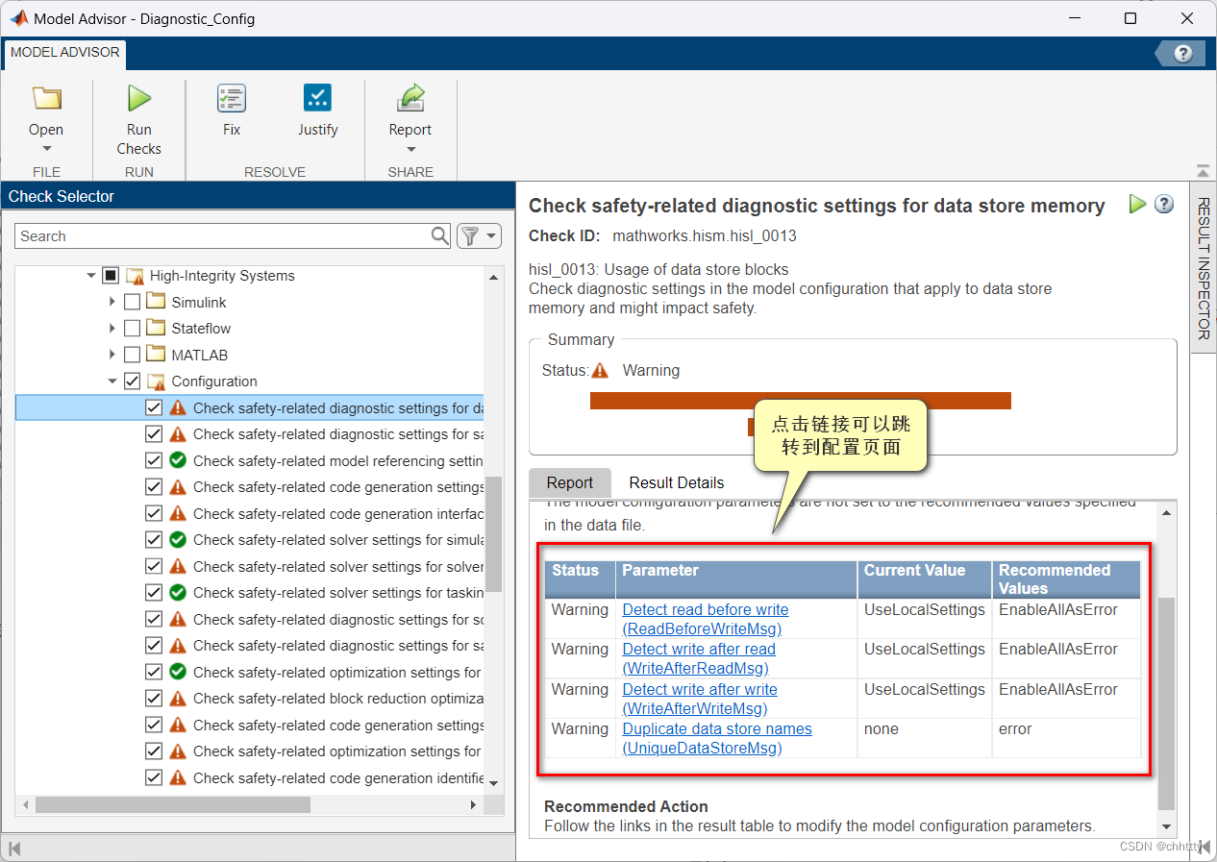The image size is (1217, 862).
Task: Click the Stateflow folder icon
Action: click(156, 329)
